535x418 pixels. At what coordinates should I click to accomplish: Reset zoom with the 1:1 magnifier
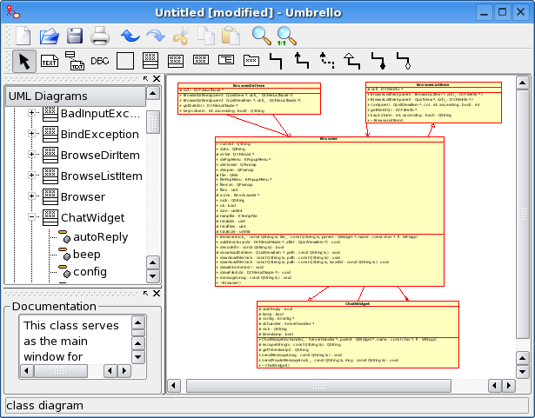(x=286, y=36)
